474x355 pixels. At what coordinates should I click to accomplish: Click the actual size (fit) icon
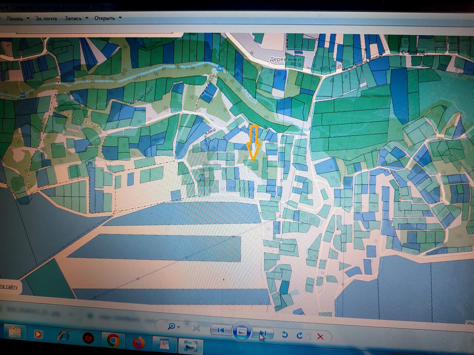coord(196,328)
